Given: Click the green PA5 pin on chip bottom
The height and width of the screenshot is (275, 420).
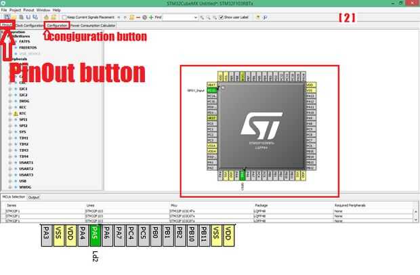Looking at the screenshot, I should (x=242, y=175).
